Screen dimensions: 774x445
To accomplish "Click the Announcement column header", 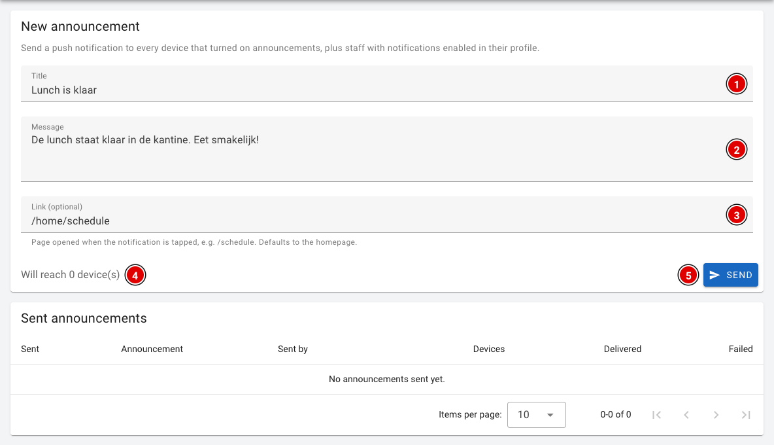I will tap(152, 349).
